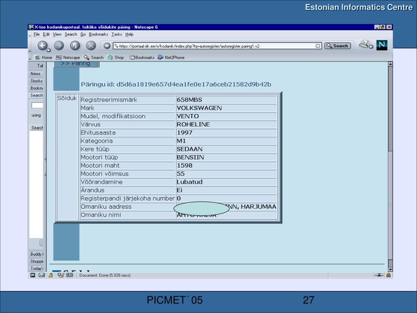Click the sidebar Search button below 'using'

36,128
